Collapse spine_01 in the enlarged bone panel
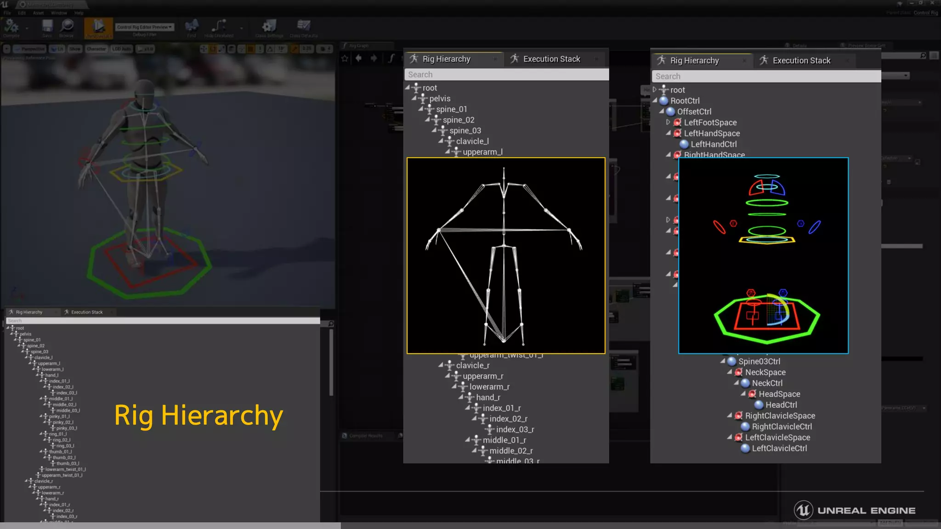Screen dimensions: 941x529 click(x=421, y=109)
